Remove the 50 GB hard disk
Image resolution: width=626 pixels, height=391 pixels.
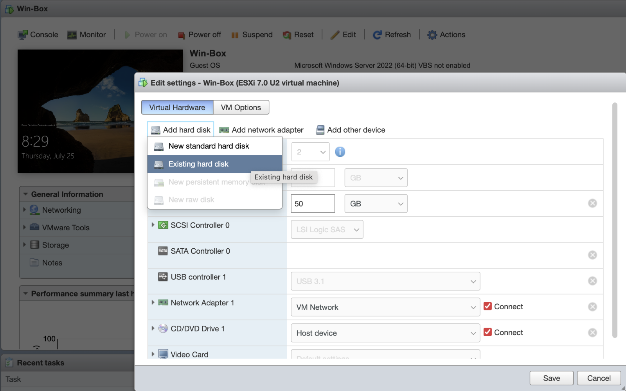[592, 203]
